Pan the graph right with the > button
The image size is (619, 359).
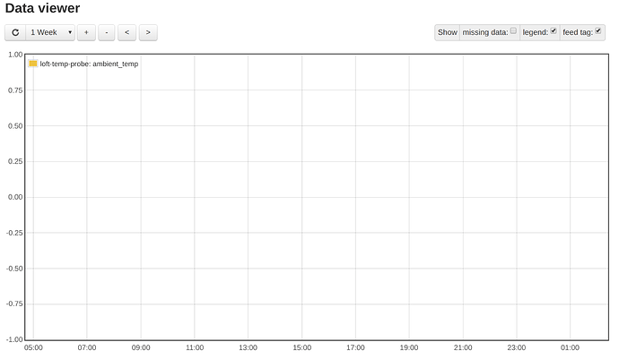click(148, 32)
